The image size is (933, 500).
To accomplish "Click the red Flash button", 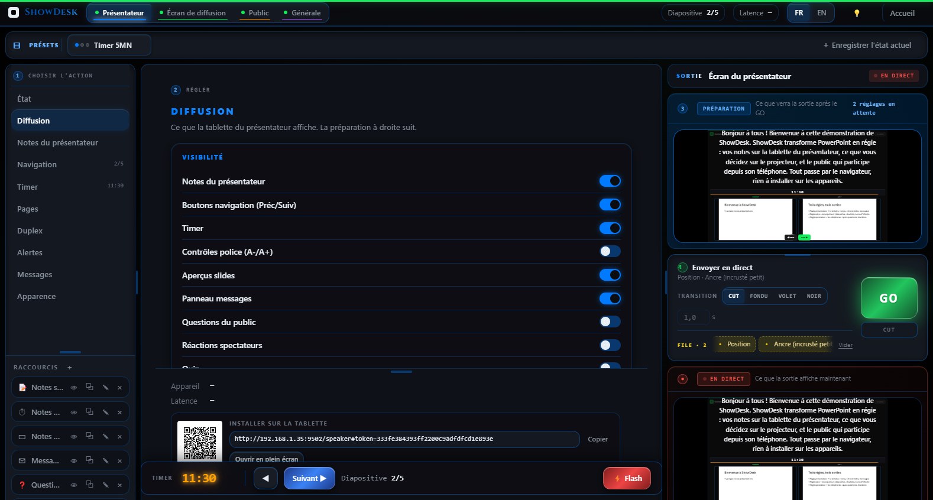I will 627,478.
